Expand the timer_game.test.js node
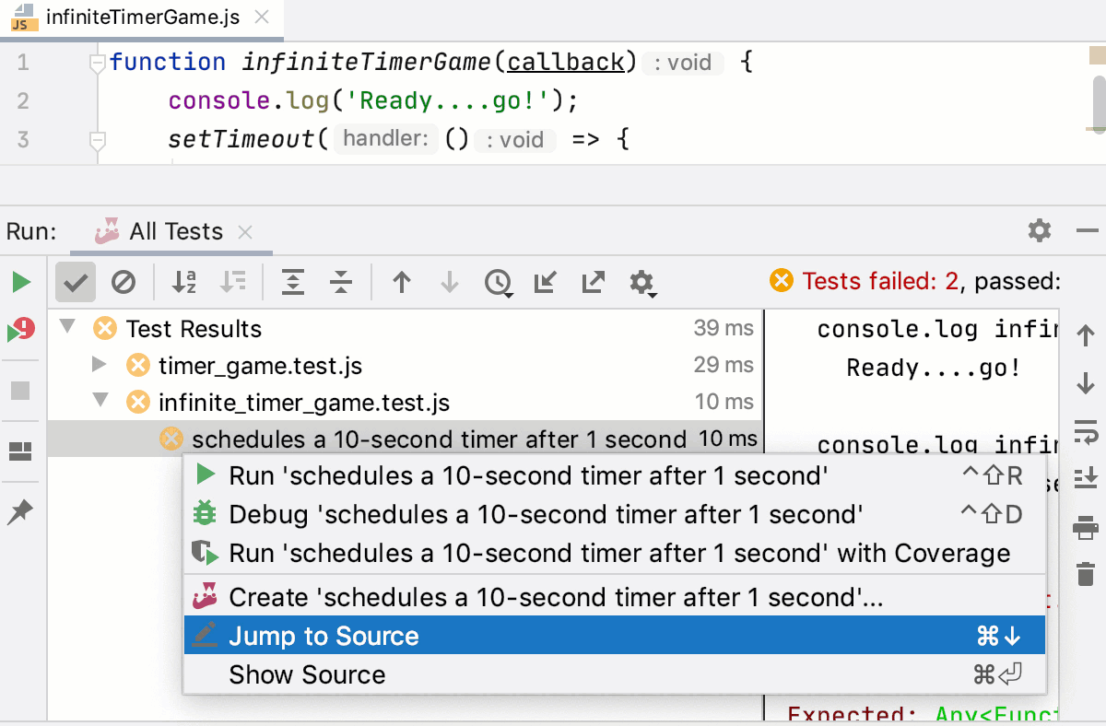The image size is (1106, 726). 99,365
